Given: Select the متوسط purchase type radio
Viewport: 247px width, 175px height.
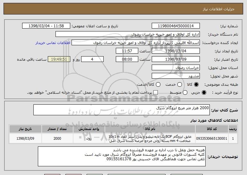Looking at the screenshot, I should coord(185,92).
